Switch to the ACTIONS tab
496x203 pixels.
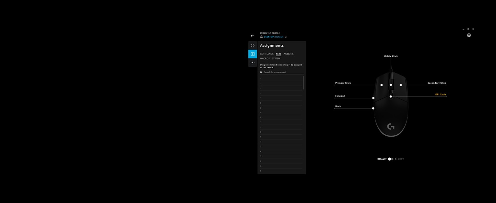click(x=288, y=54)
